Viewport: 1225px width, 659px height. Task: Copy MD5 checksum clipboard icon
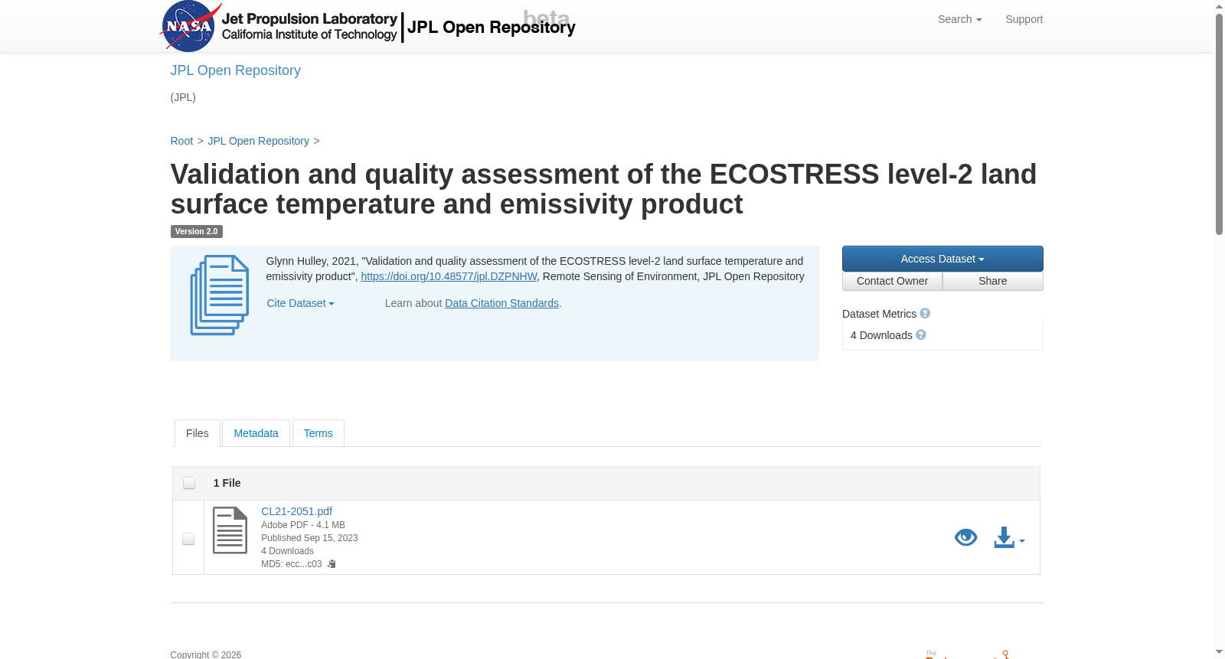click(332, 564)
